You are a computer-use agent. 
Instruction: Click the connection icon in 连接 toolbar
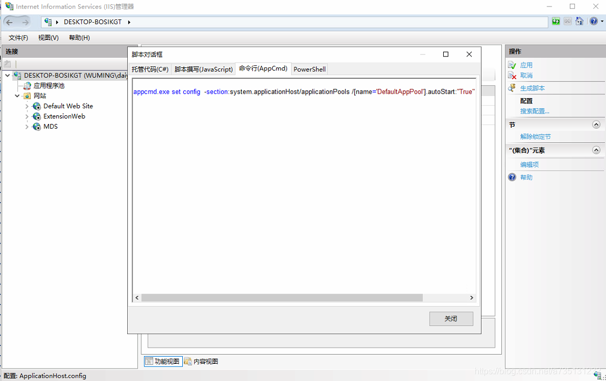tap(8, 64)
